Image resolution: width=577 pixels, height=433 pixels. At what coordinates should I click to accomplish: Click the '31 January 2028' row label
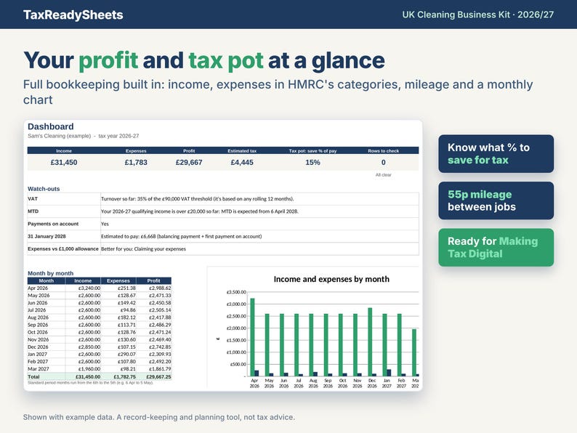pyautogui.click(x=47, y=236)
